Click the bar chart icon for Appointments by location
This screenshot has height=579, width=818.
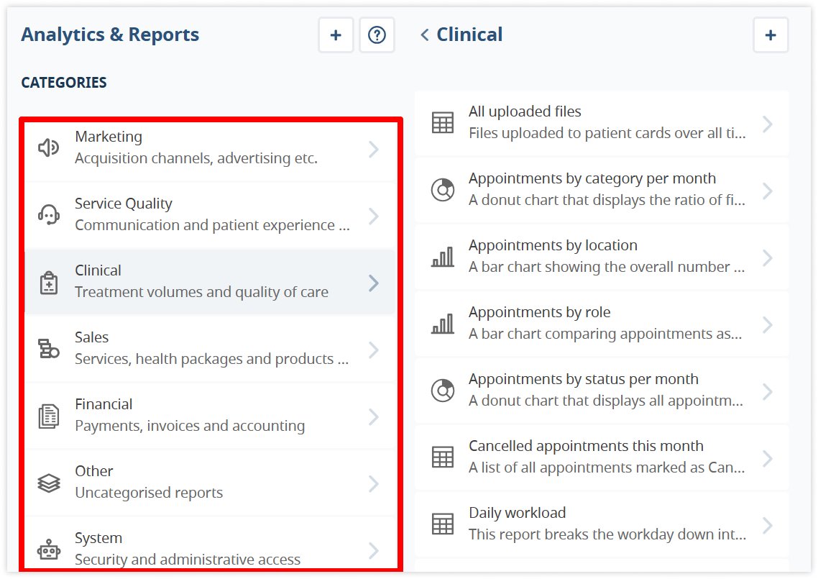click(443, 257)
